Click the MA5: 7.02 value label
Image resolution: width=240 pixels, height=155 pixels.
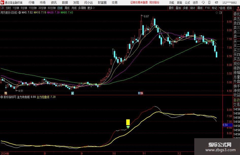(27, 12)
